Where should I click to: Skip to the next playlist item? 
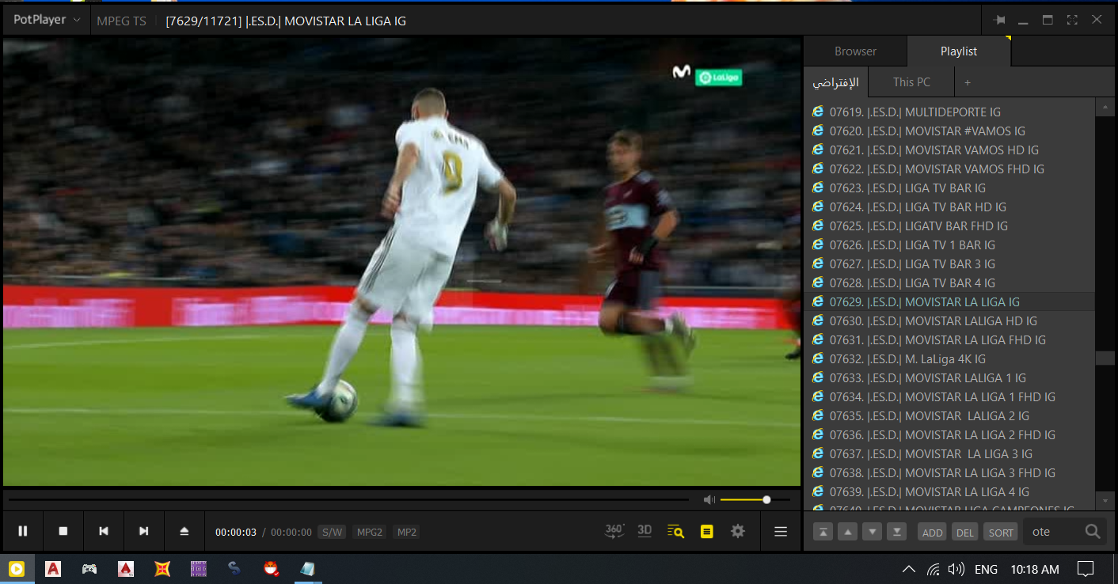click(x=144, y=532)
